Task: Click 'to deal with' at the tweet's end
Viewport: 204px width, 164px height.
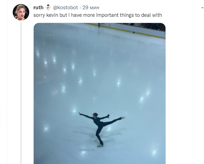Action: 149,15
